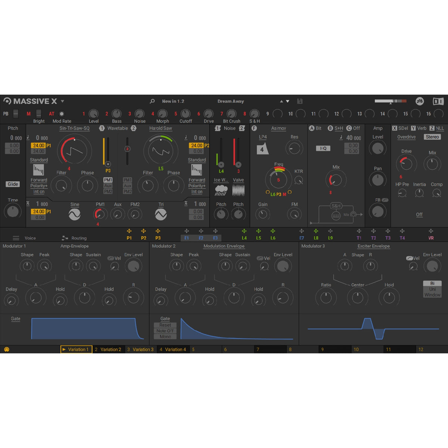Open the Sin-Tri-Saw-SQ wavetable selector

[74, 128]
